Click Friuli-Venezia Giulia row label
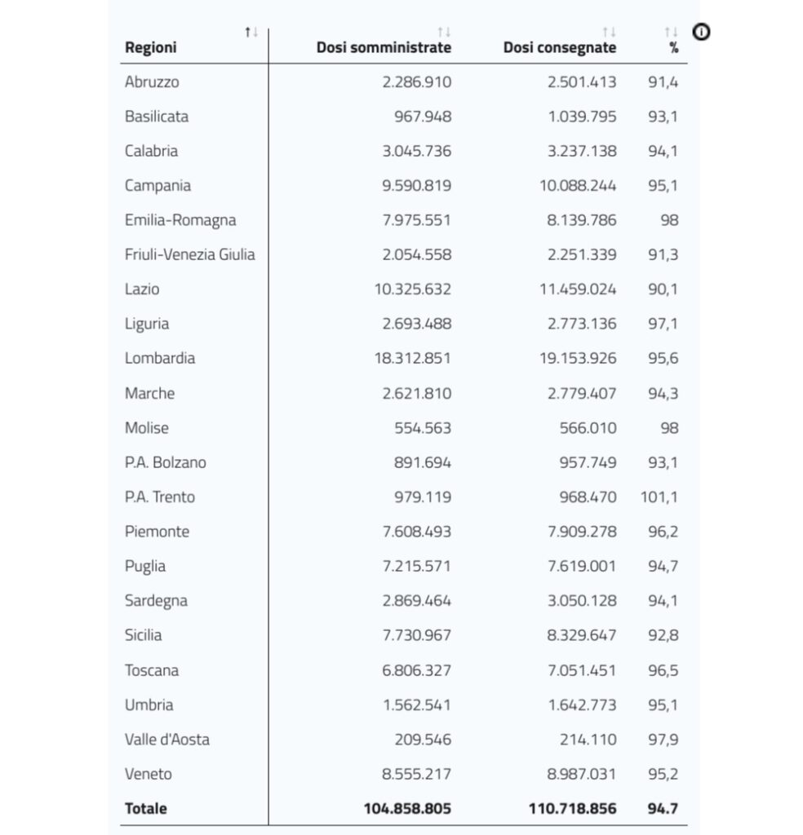This screenshot has height=835, width=803. pyautogui.click(x=189, y=254)
